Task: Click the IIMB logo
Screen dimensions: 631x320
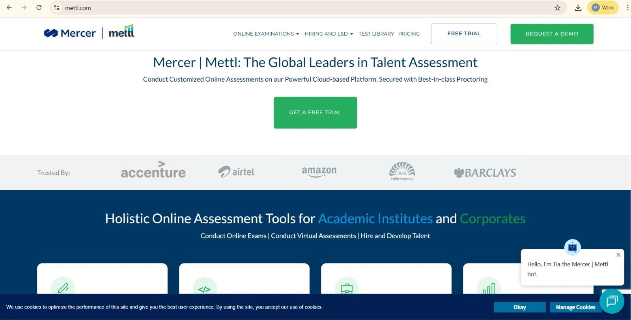Action: coord(402,172)
